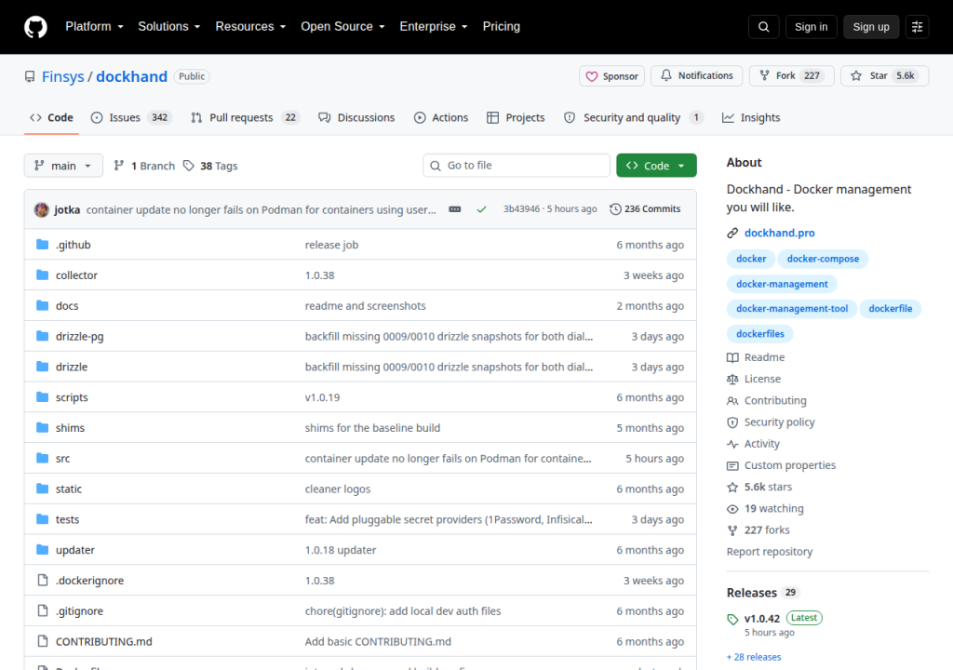Click the scale icon beside License

click(x=732, y=379)
